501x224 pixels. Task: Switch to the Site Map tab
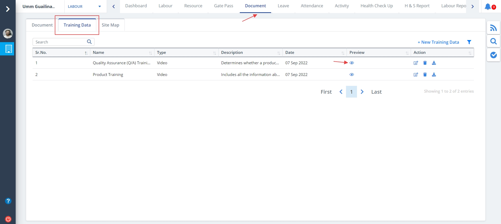[110, 25]
